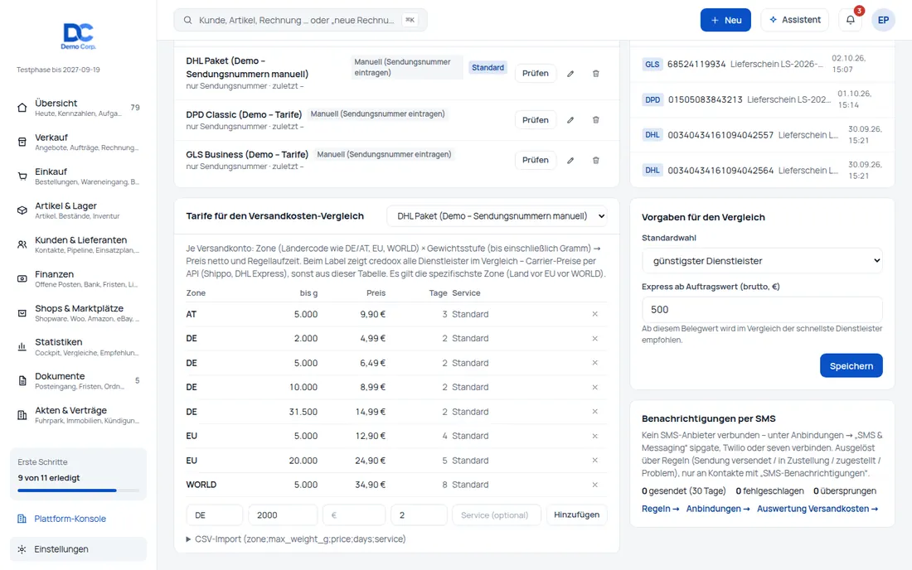Open Einstellungen in the sidebar

click(79, 549)
